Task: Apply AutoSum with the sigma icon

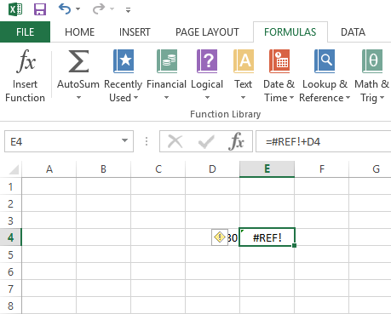Action: pos(78,61)
